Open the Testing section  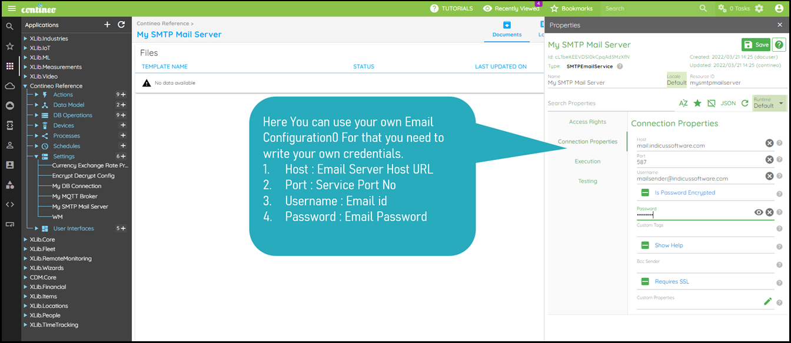coord(587,181)
